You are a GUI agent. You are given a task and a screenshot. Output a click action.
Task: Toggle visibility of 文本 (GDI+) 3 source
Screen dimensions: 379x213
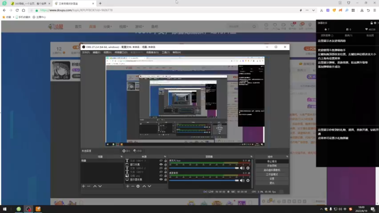(x=161, y=160)
